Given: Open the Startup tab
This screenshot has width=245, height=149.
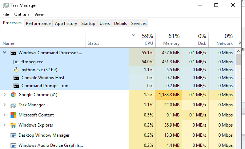Looking at the screenshot, I should (x=88, y=24).
